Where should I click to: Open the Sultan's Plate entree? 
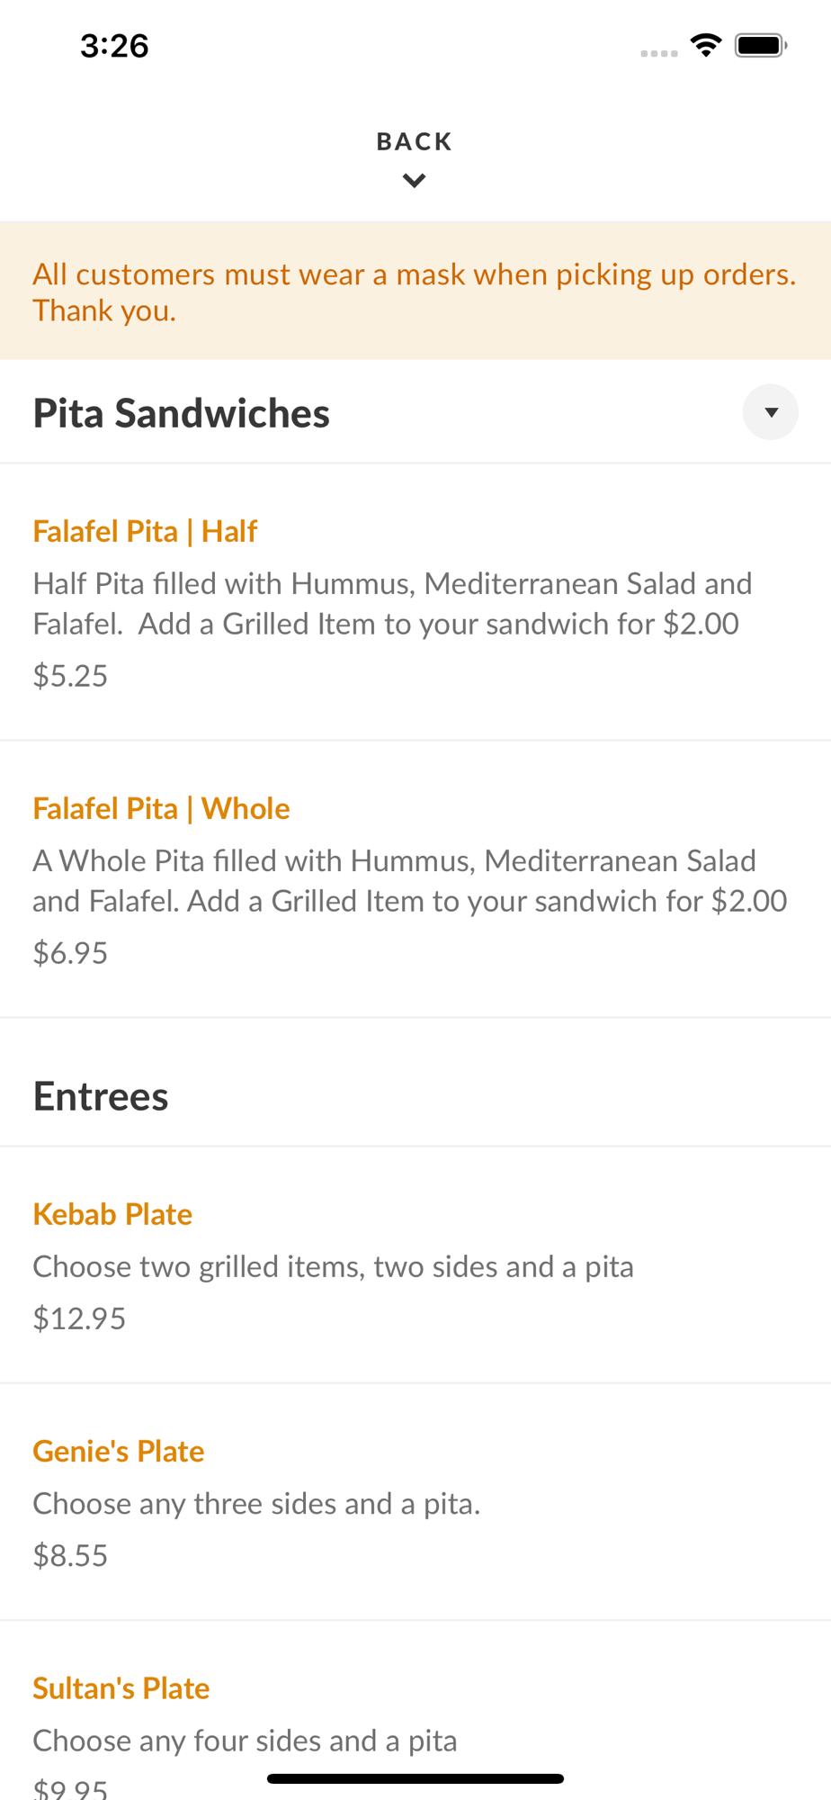tap(121, 1688)
